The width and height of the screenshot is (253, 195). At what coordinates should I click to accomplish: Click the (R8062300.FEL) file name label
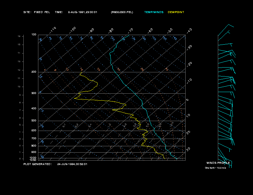click(122, 12)
